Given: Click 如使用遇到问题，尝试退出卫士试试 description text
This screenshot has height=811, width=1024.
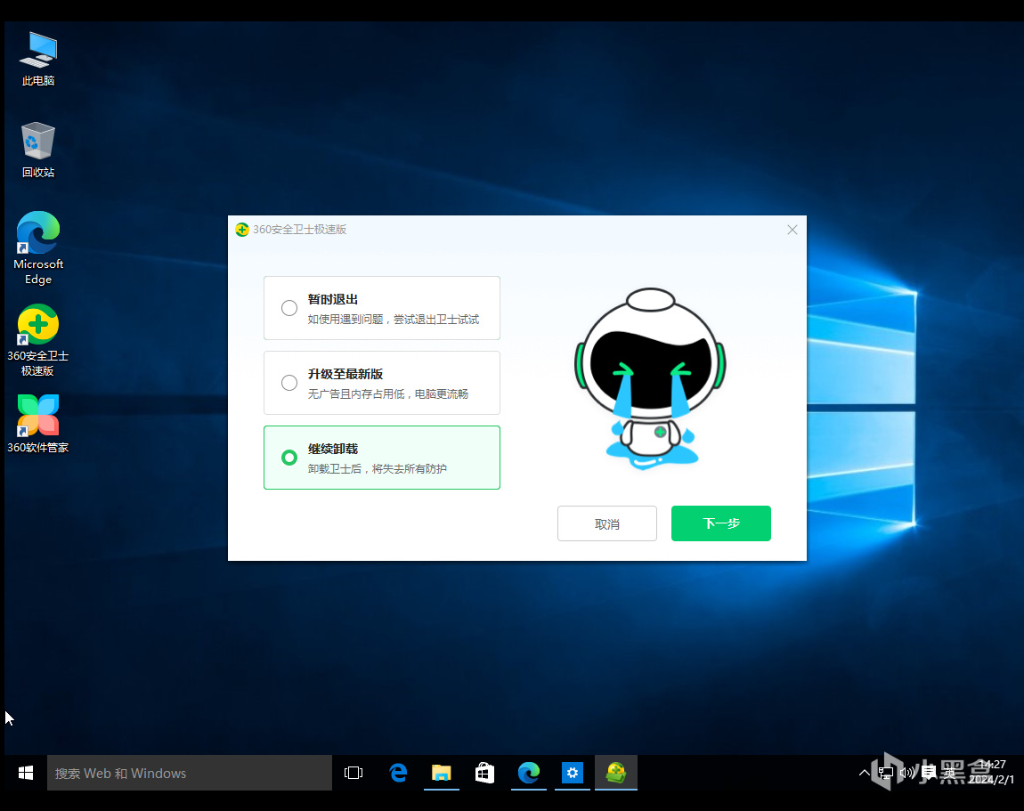Looking at the screenshot, I should tap(394, 320).
